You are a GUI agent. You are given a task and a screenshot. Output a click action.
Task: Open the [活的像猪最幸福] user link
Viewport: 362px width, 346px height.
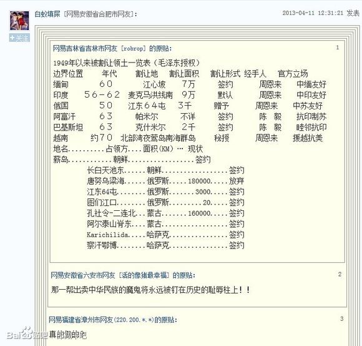[x=144, y=275]
